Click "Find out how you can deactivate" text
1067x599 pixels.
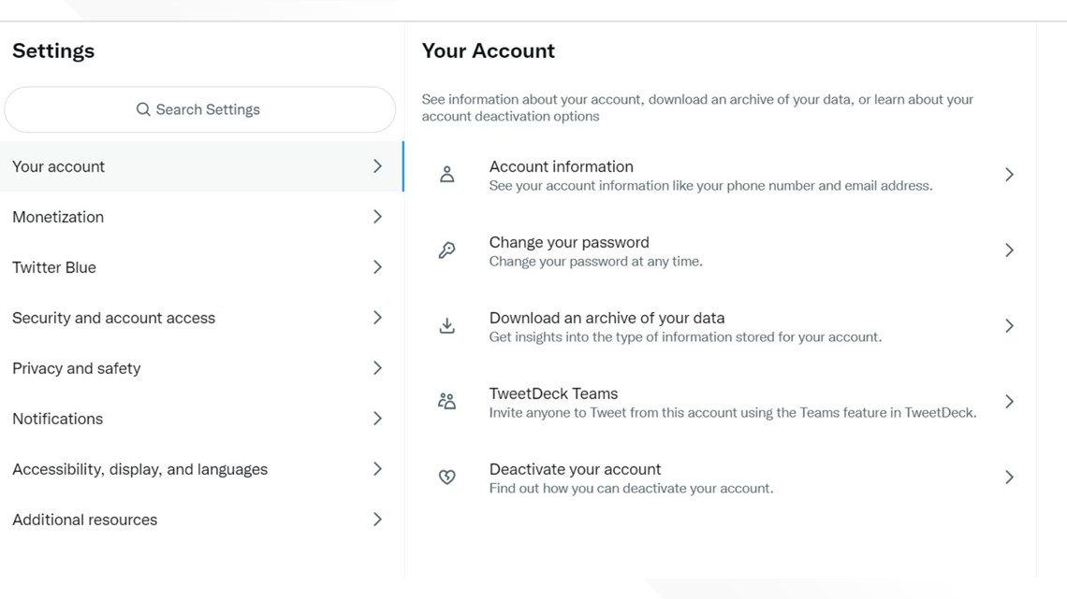click(631, 489)
